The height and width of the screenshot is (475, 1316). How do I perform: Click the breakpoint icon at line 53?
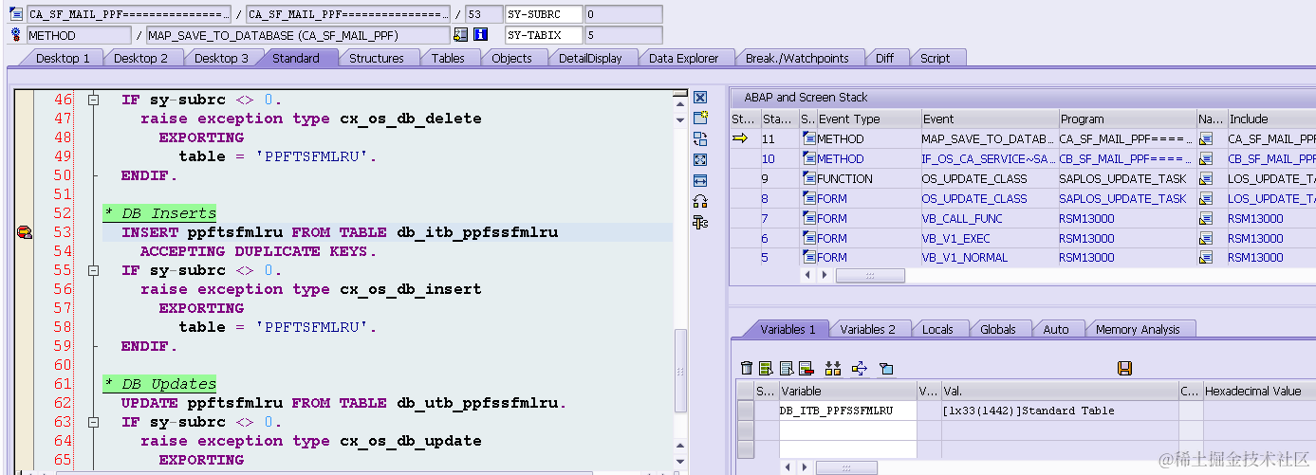pyautogui.click(x=25, y=232)
